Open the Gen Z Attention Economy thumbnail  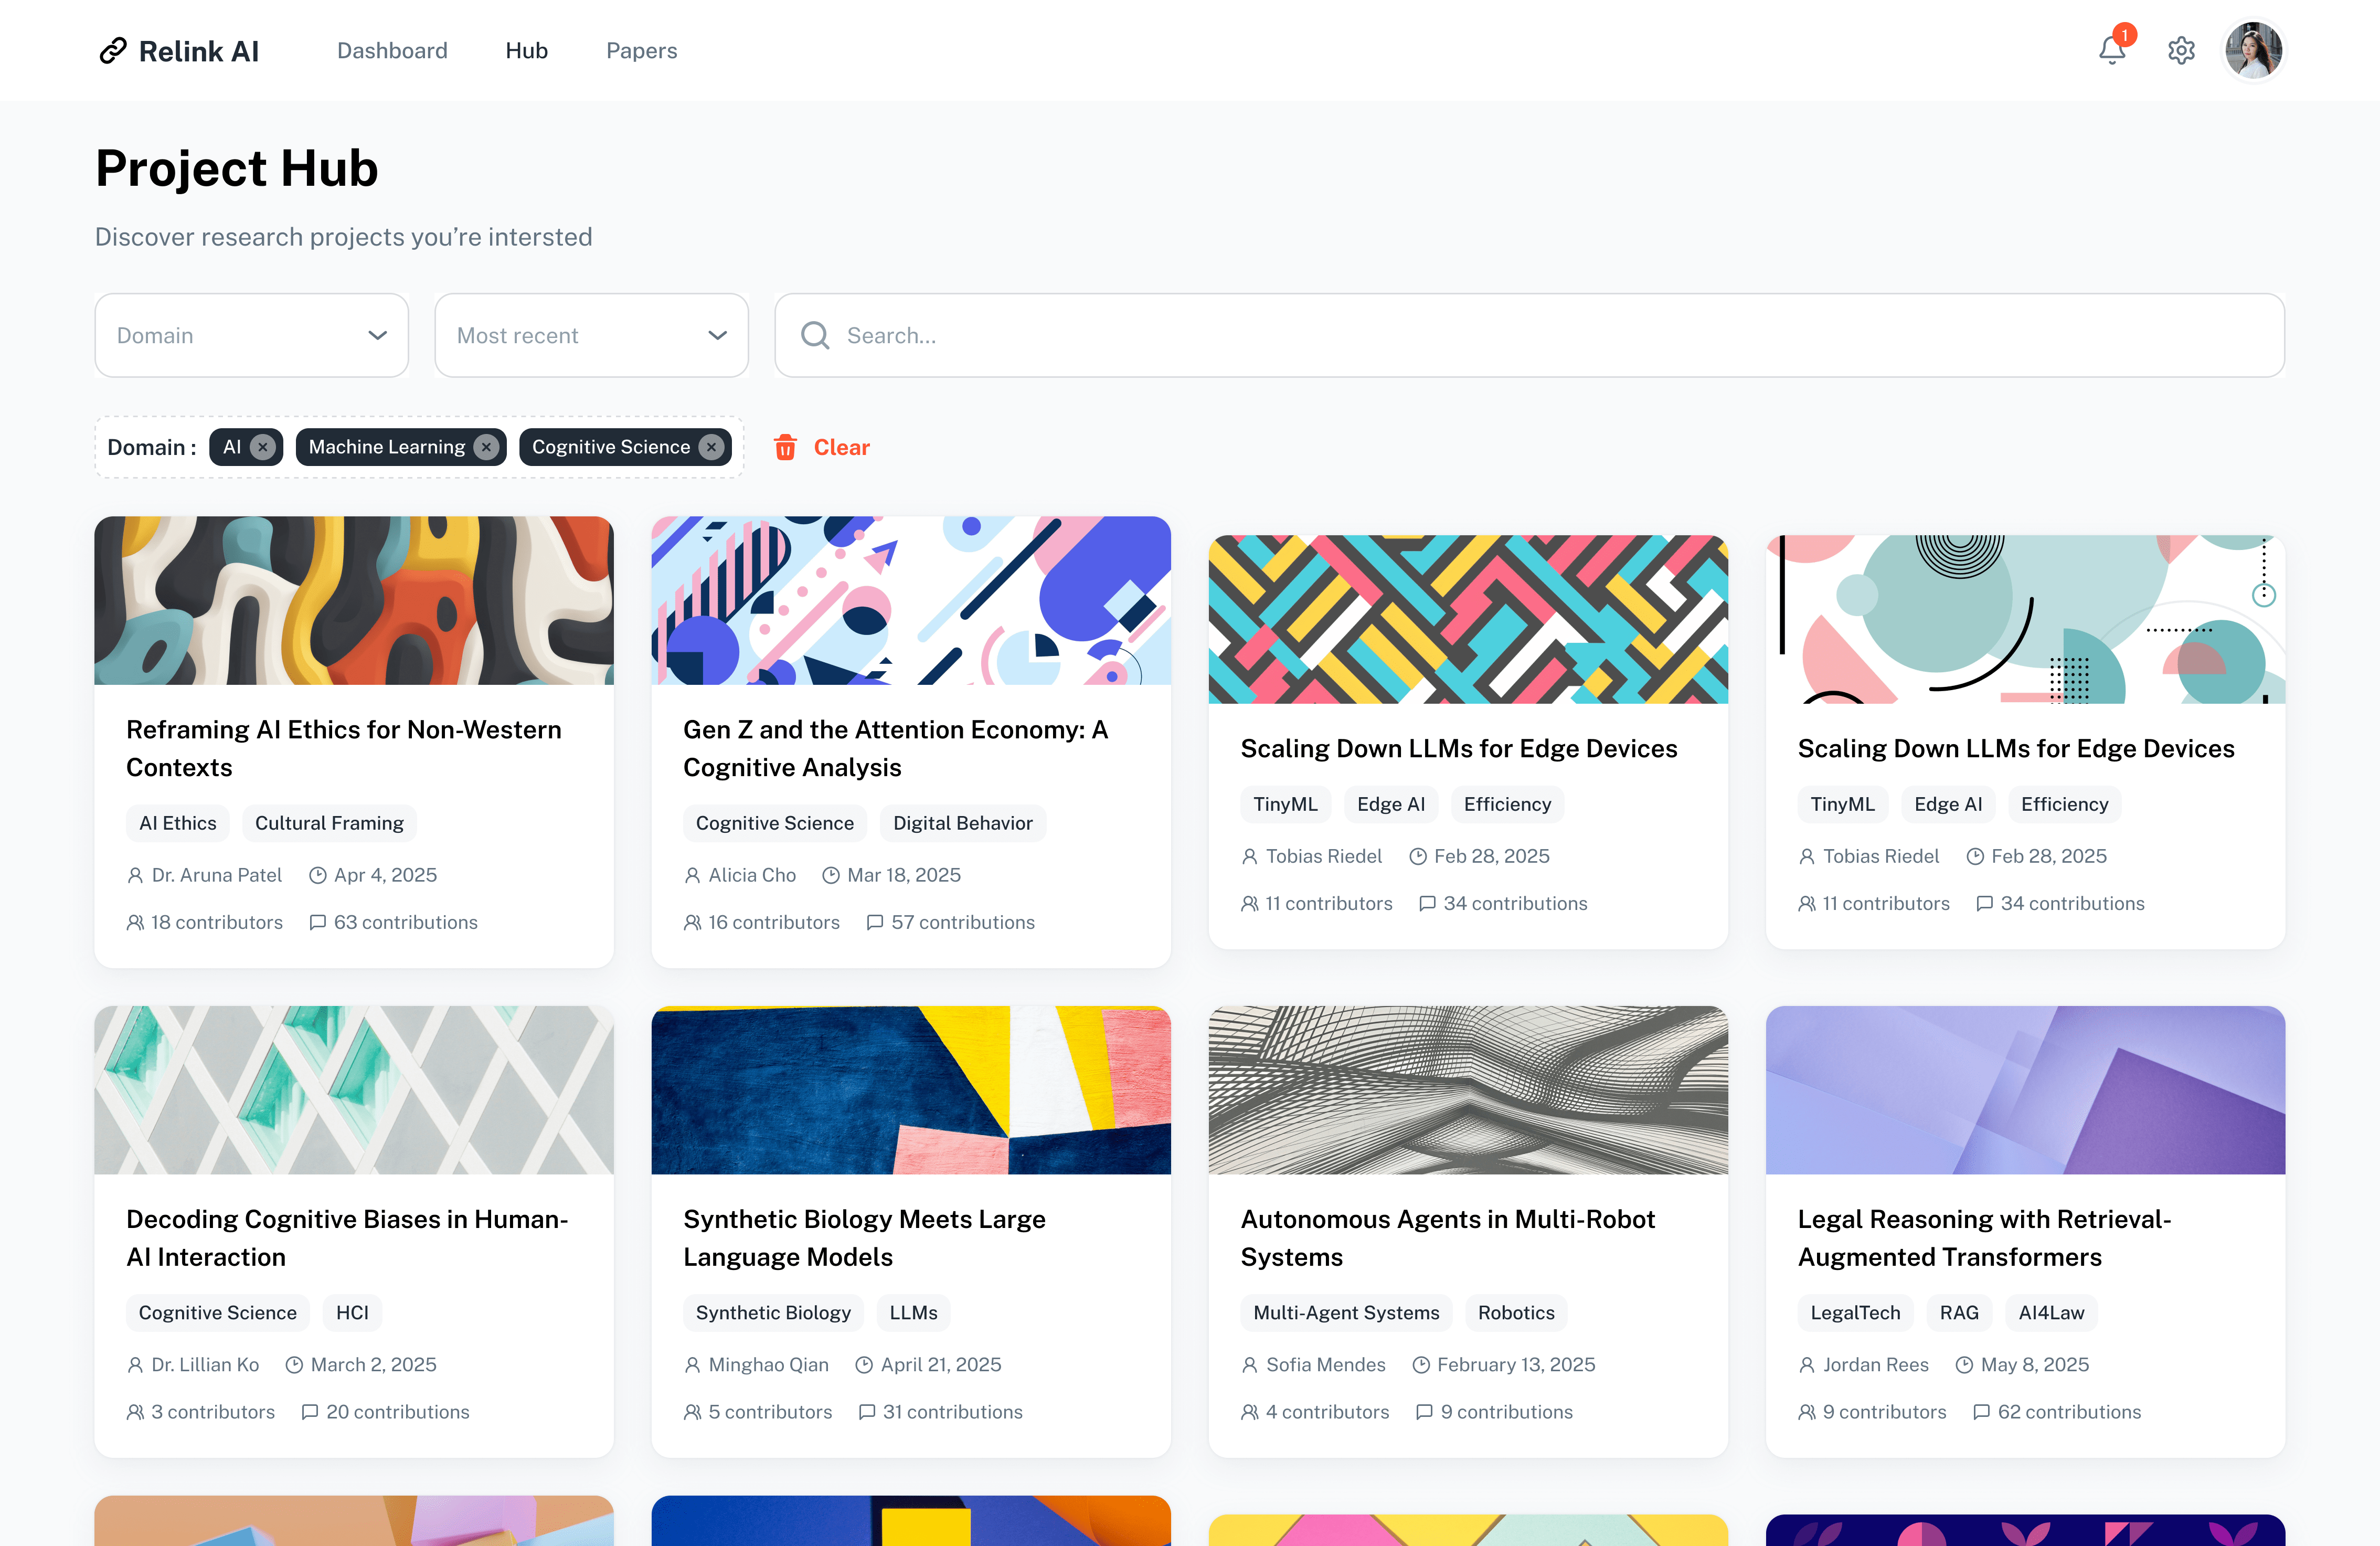tap(910, 600)
